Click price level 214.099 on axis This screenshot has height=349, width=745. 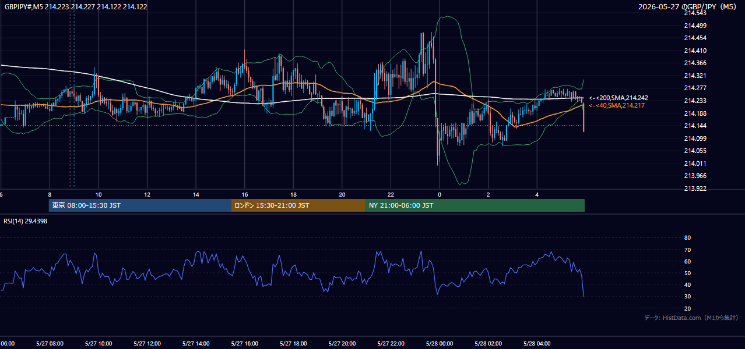click(x=695, y=138)
